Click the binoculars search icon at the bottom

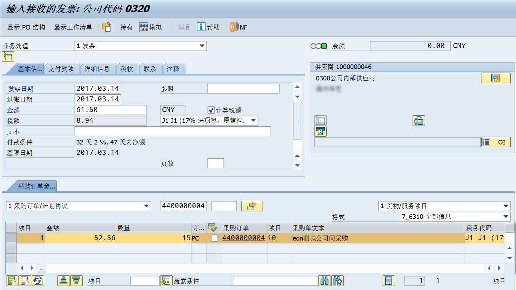(x=325, y=281)
